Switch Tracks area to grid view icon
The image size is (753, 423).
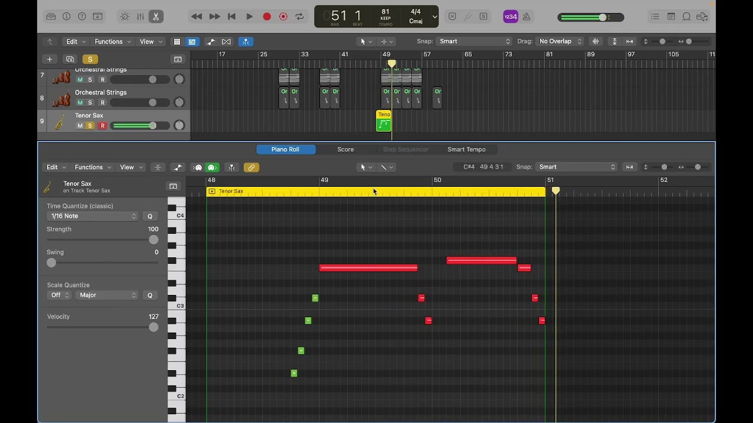(176, 42)
